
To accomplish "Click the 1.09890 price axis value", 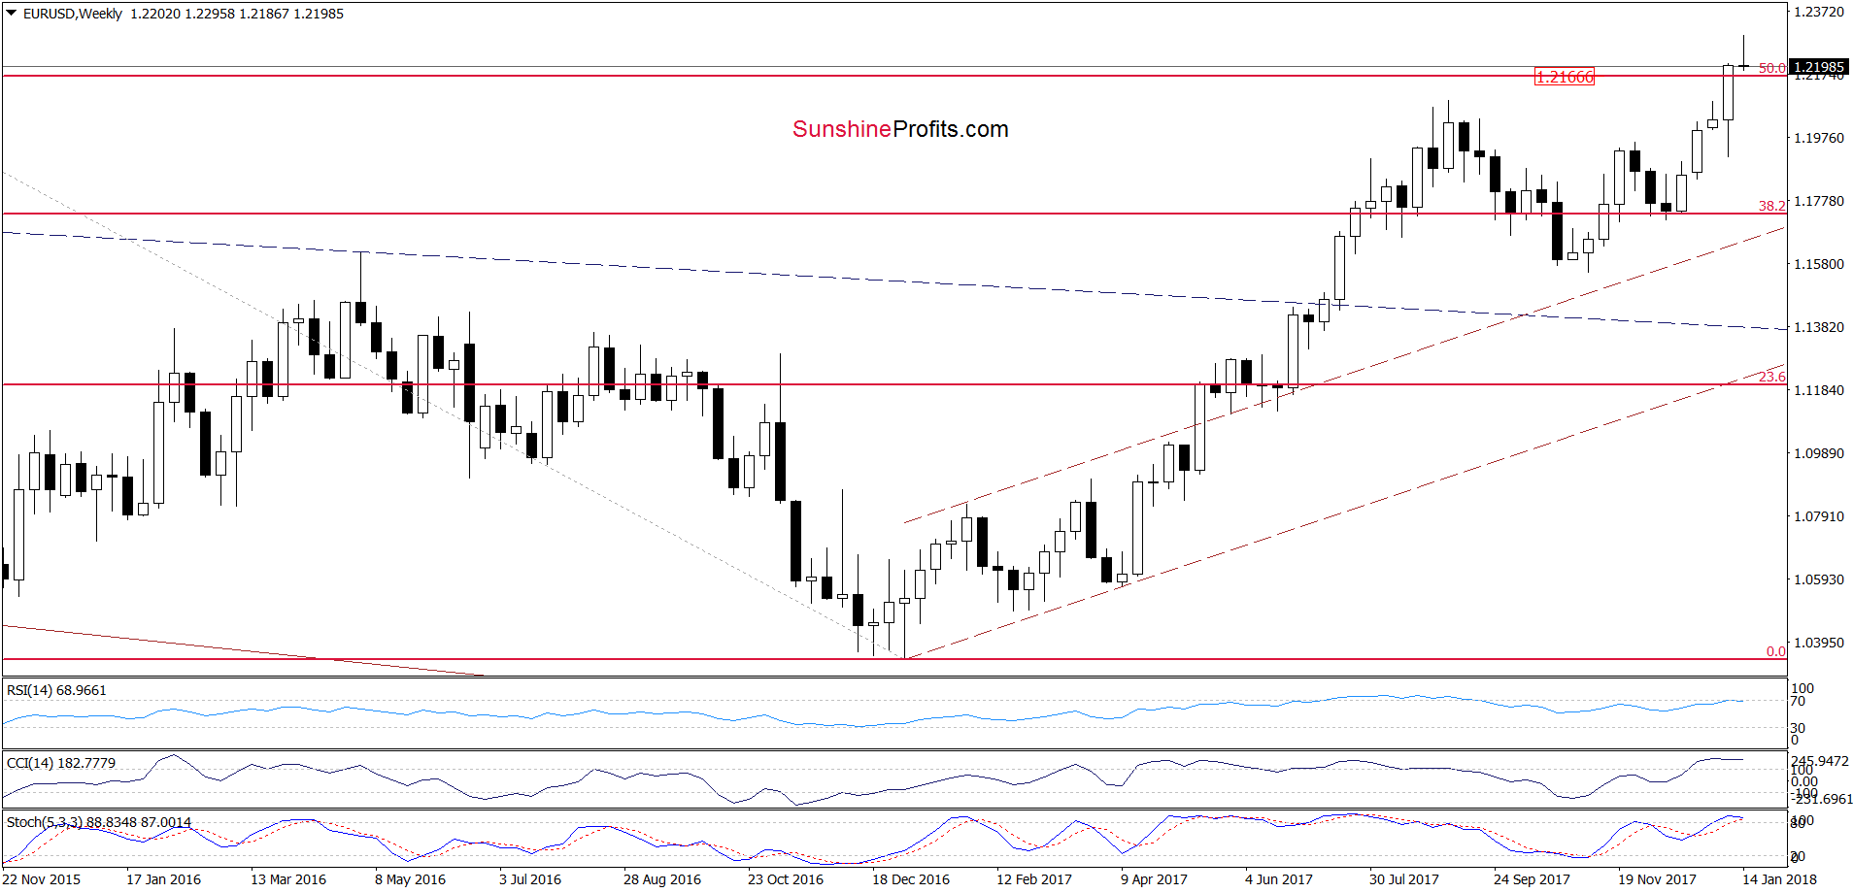I will [x=1818, y=453].
